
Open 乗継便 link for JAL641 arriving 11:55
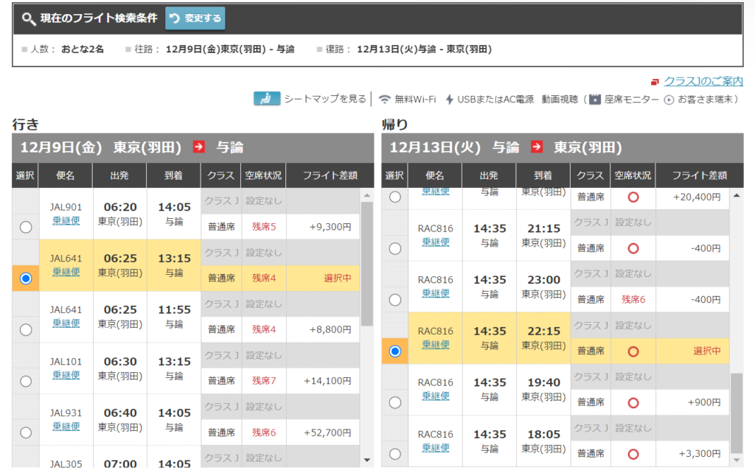tap(66, 323)
